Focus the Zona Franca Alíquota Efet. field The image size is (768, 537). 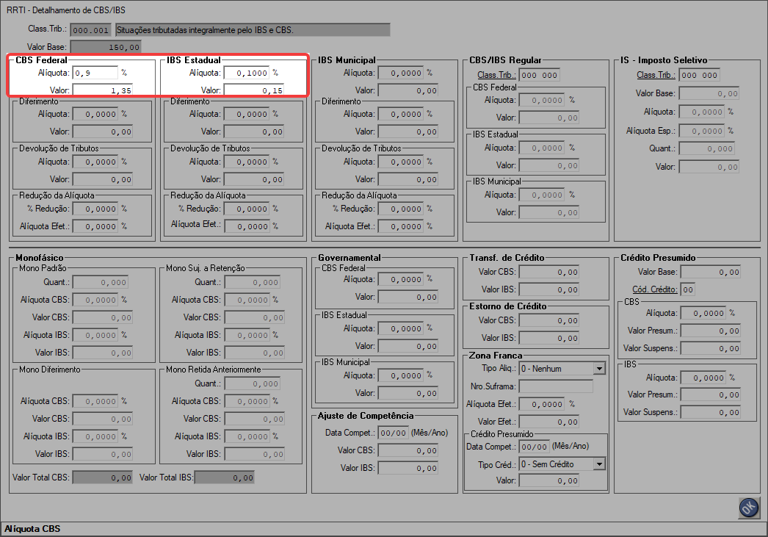pyautogui.click(x=542, y=404)
